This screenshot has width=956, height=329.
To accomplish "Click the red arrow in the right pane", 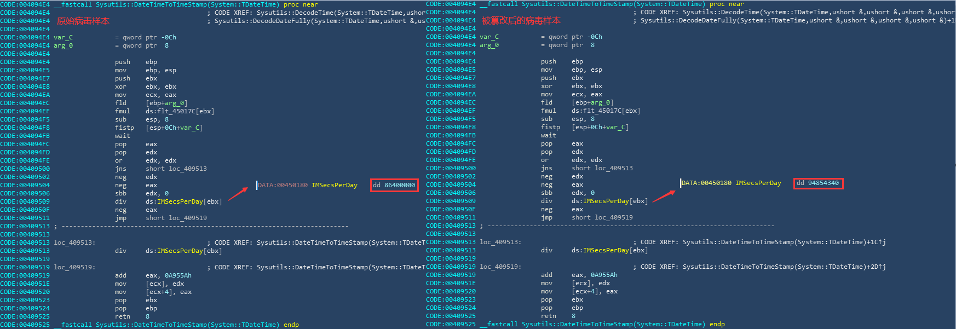I will [x=664, y=195].
